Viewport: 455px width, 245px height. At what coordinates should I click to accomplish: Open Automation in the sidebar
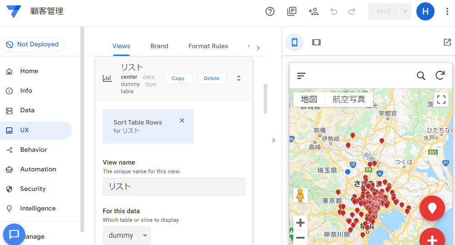click(36, 169)
